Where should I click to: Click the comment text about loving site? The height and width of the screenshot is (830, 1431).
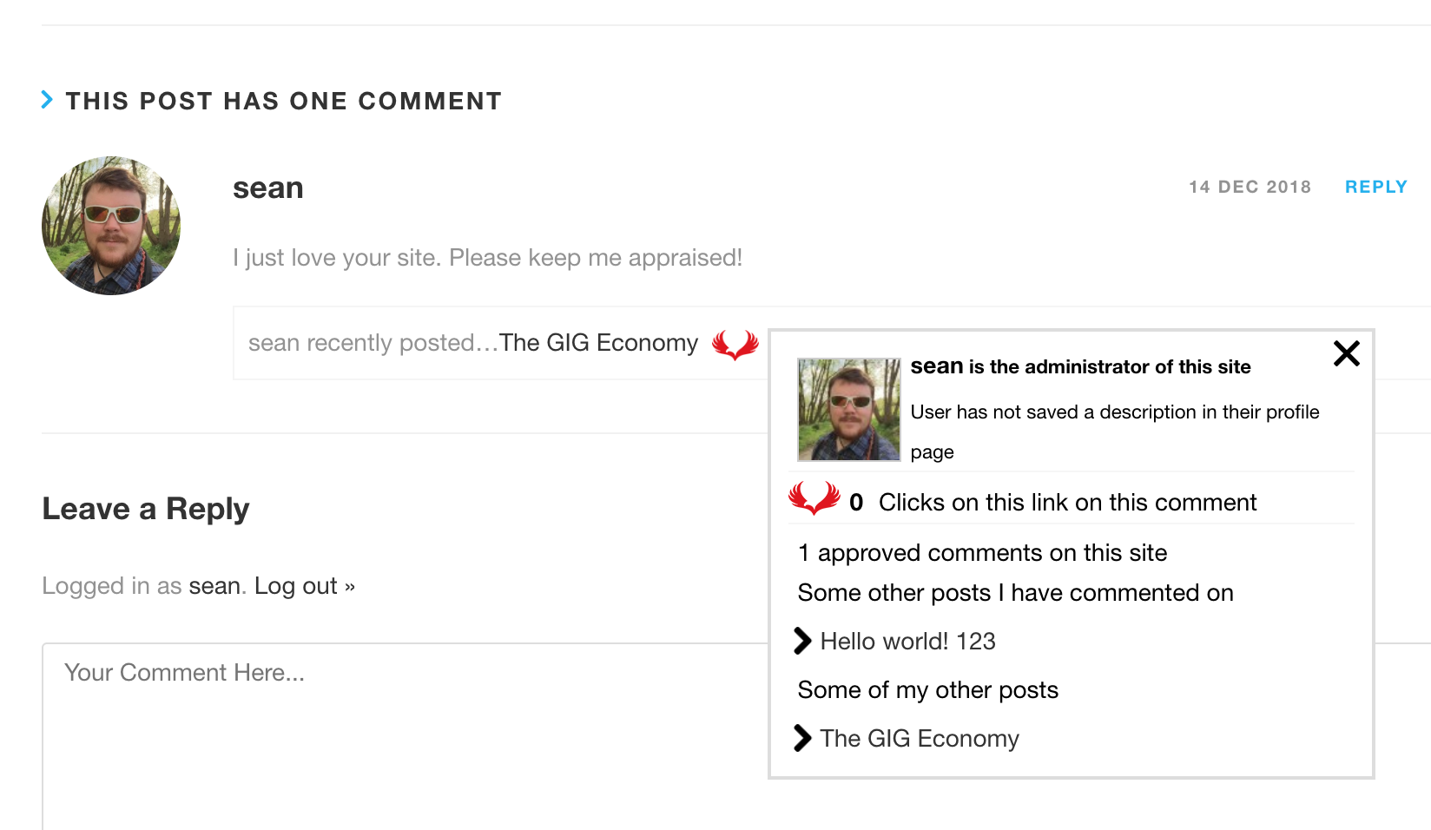point(487,258)
